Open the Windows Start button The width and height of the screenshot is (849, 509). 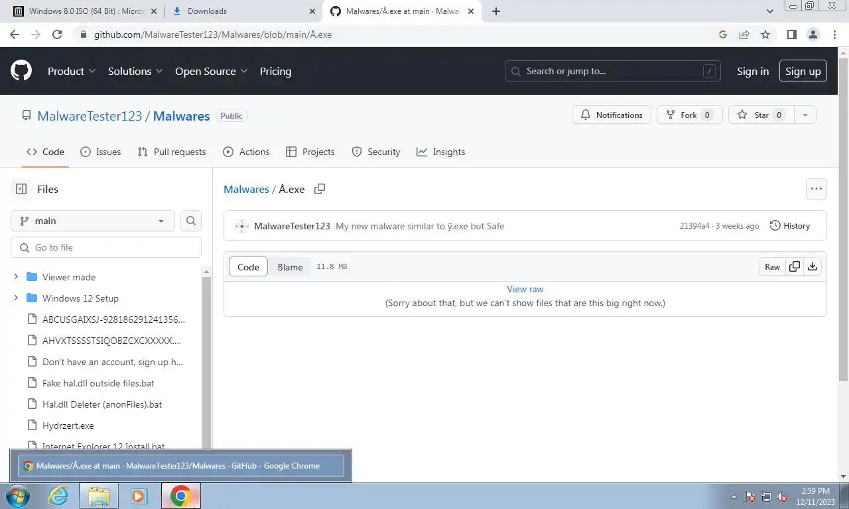click(18, 496)
